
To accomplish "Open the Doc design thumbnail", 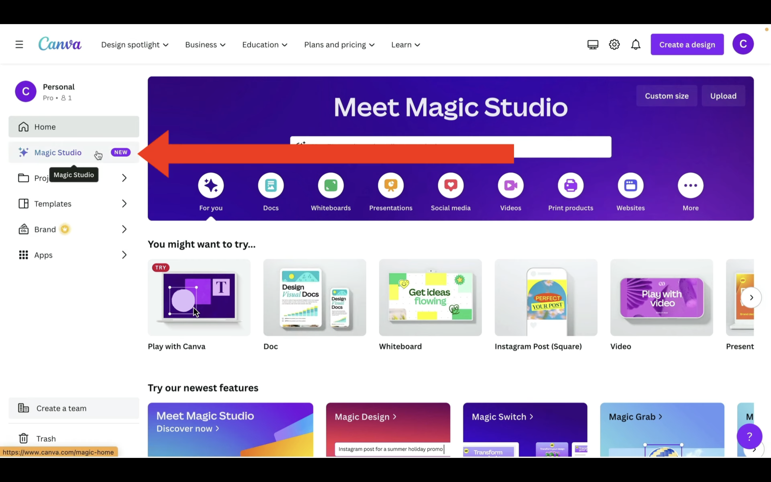I will (315, 298).
